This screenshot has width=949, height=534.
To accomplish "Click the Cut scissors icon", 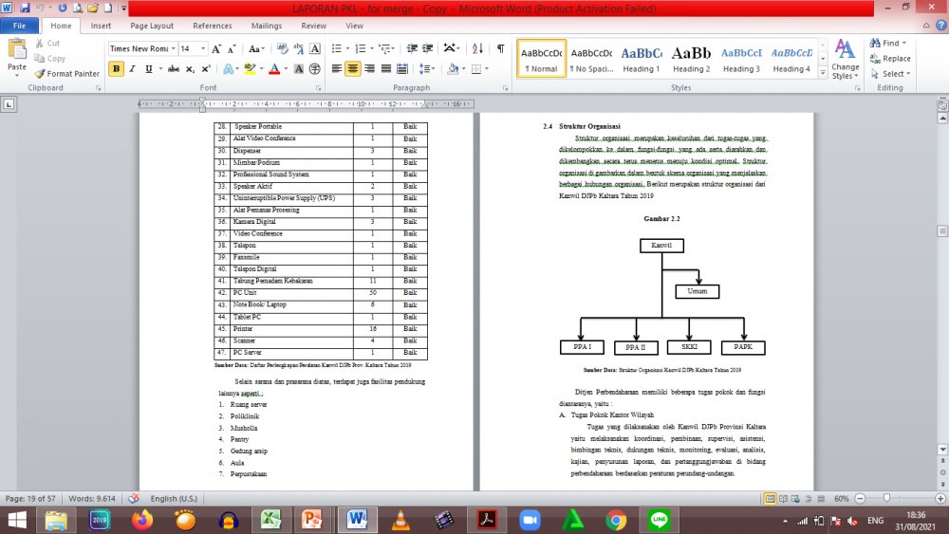I will tap(39, 43).
